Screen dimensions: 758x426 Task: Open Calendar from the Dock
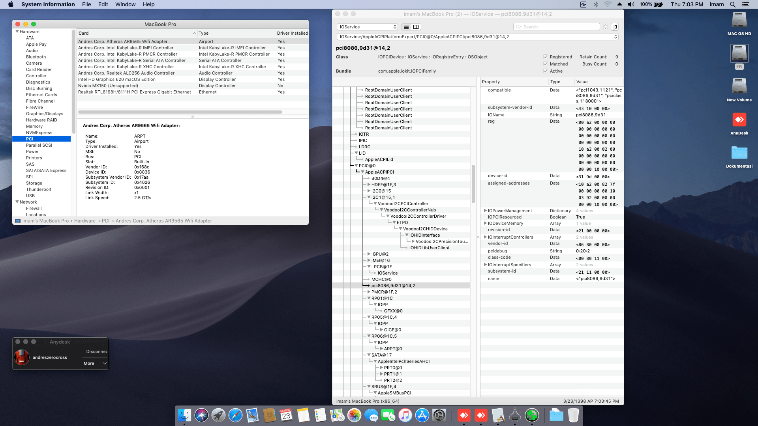pyautogui.click(x=286, y=415)
